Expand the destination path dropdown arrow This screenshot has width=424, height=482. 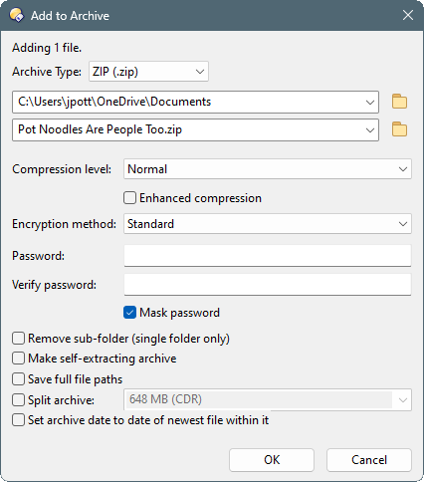coord(370,102)
